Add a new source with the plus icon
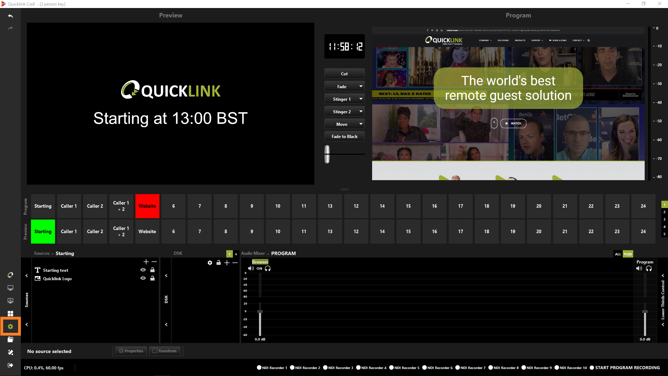 [146, 262]
